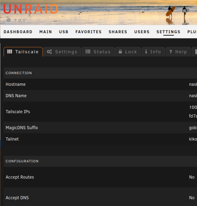Click the Unraid logo
Viewport: 197px width, 206px height.
pyautogui.click(x=30, y=9)
